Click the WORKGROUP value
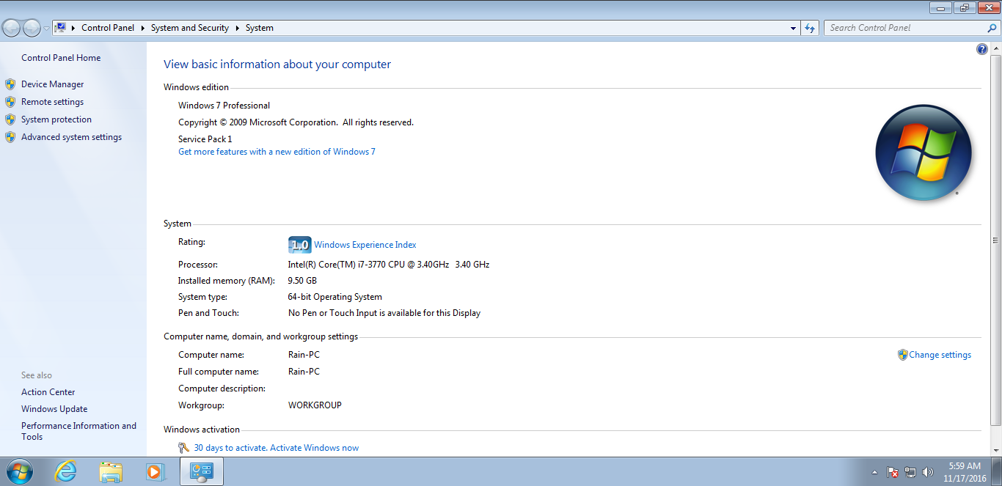 [x=315, y=405]
